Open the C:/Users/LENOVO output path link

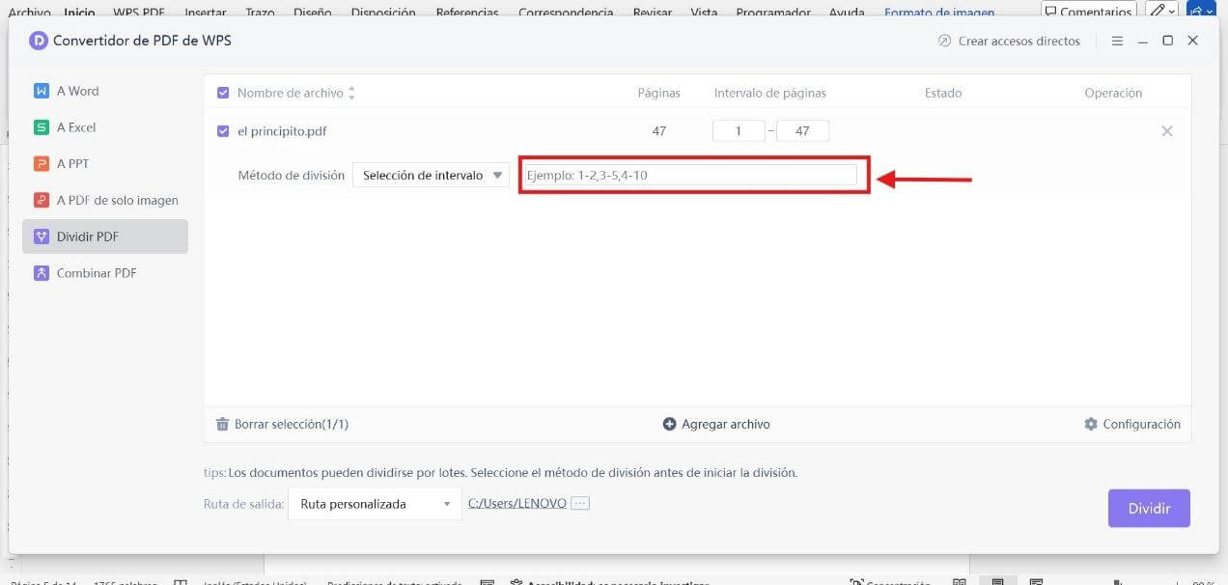pos(517,504)
